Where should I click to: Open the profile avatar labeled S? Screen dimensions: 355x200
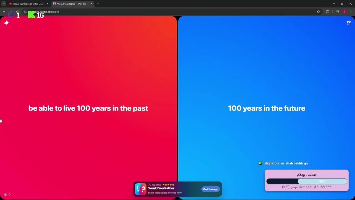tap(344, 12)
